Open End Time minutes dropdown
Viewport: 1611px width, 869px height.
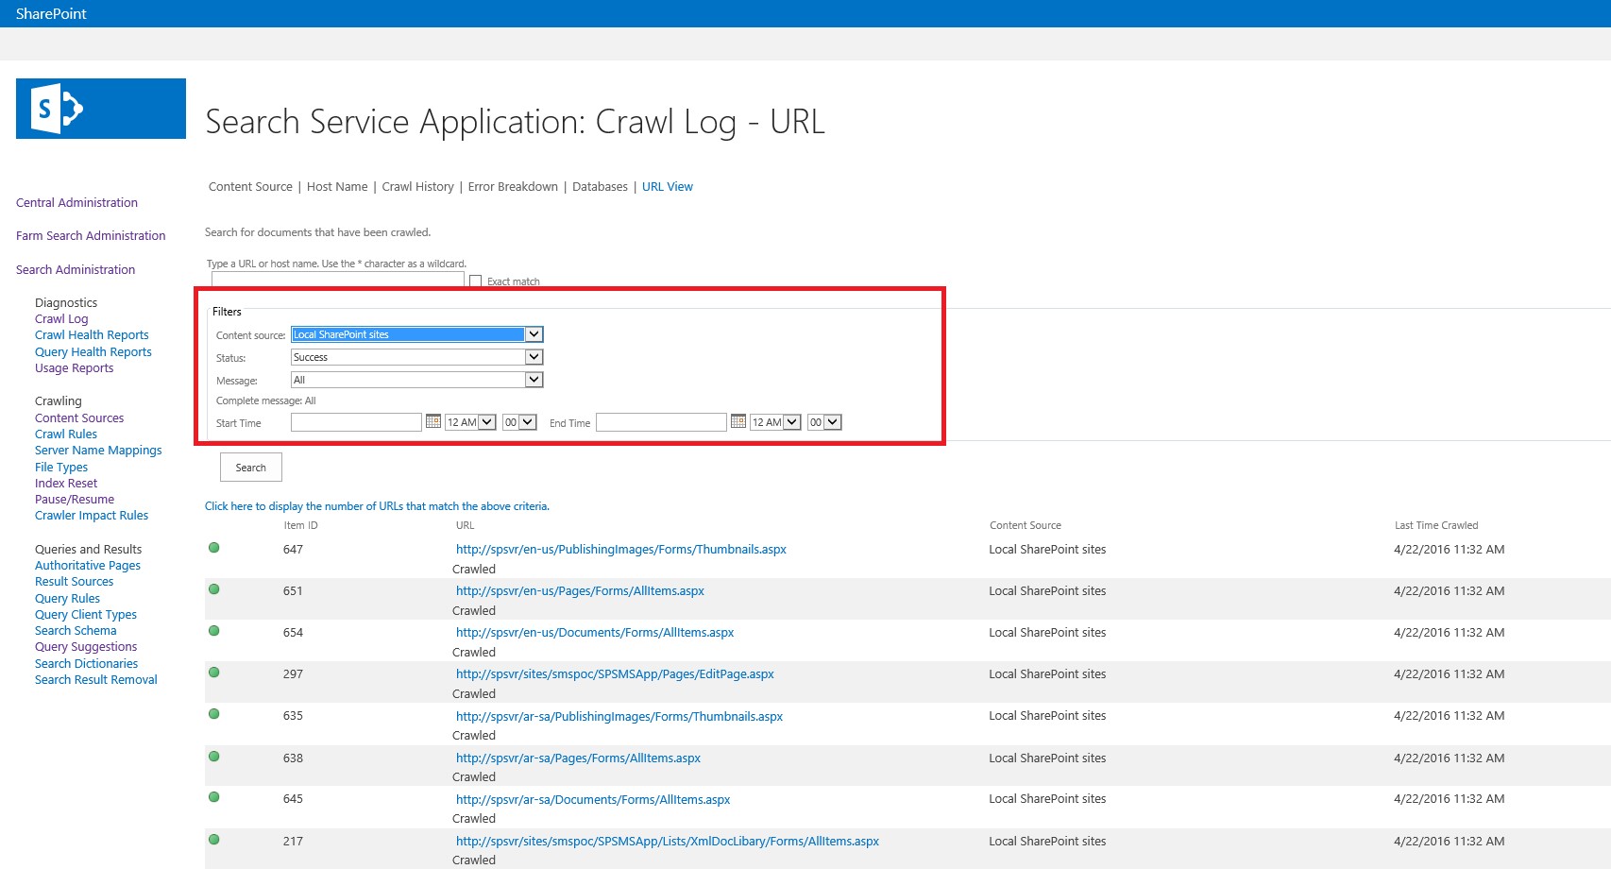coord(824,422)
